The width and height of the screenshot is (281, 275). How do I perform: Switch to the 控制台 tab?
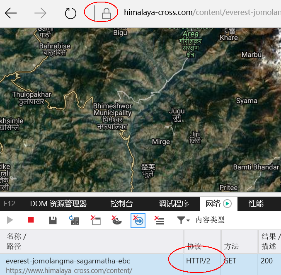(122, 204)
